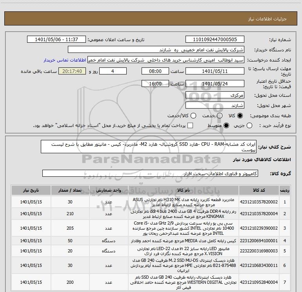This screenshot has height=292, width=302.
Task: Click the price validity date 1401/05/24 field
Action: [x=215, y=84]
